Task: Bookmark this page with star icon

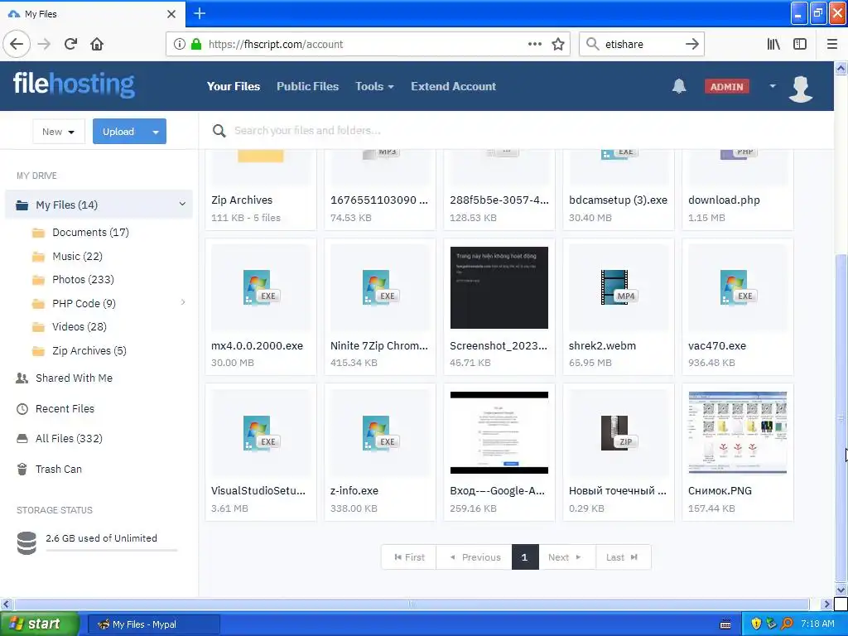Action: coord(558,44)
